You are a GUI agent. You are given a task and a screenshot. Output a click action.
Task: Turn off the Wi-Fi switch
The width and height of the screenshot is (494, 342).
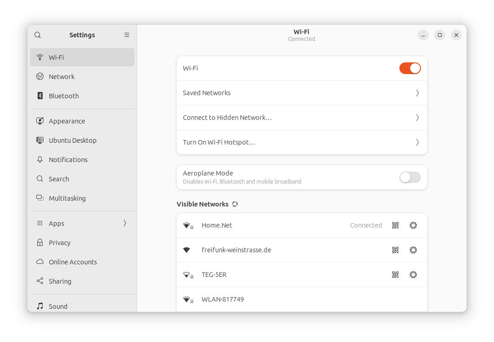[410, 68]
